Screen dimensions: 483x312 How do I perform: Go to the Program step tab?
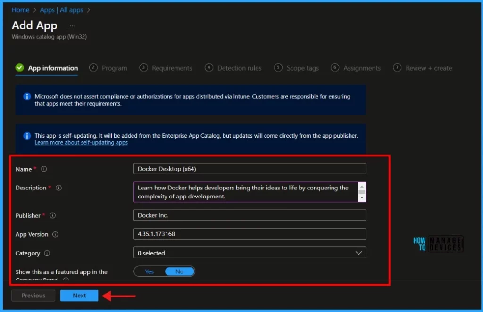[108, 68]
